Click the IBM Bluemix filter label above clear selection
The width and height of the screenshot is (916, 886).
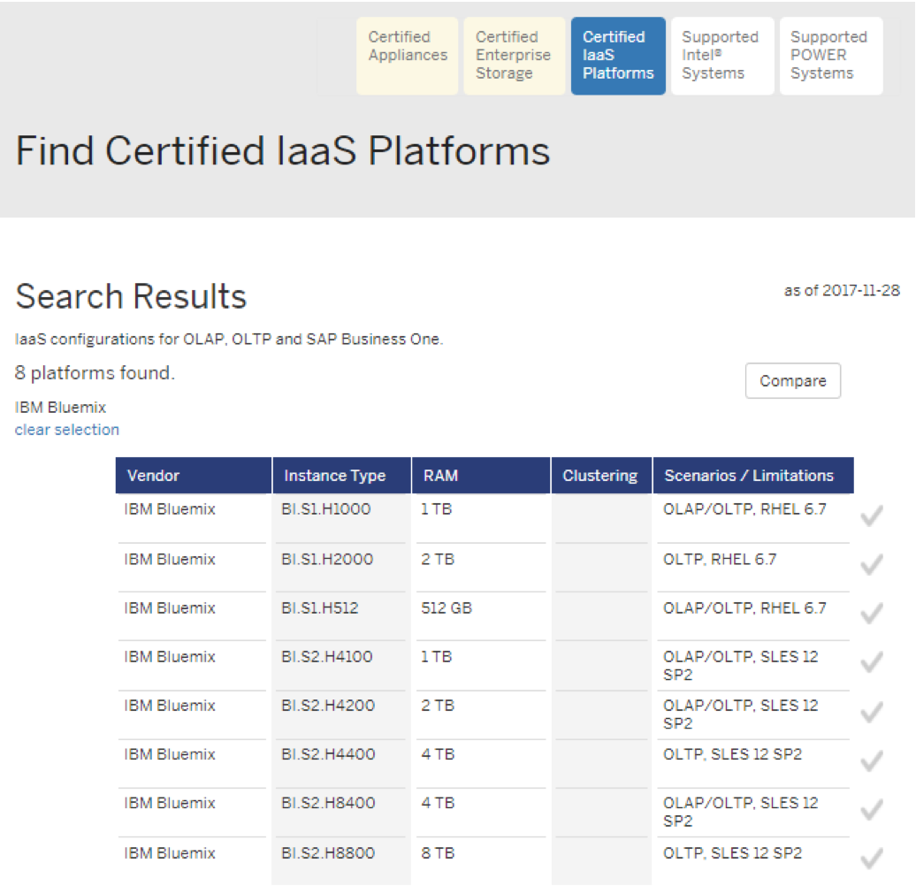[60, 407]
